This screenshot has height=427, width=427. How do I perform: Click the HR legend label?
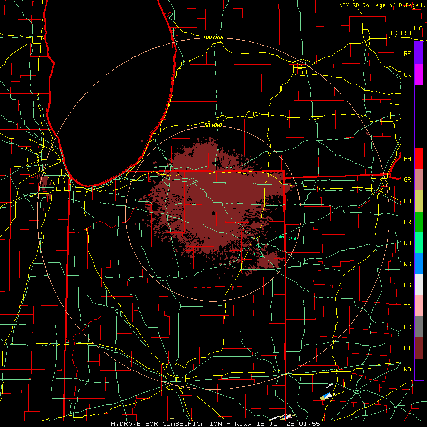(x=407, y=222)
